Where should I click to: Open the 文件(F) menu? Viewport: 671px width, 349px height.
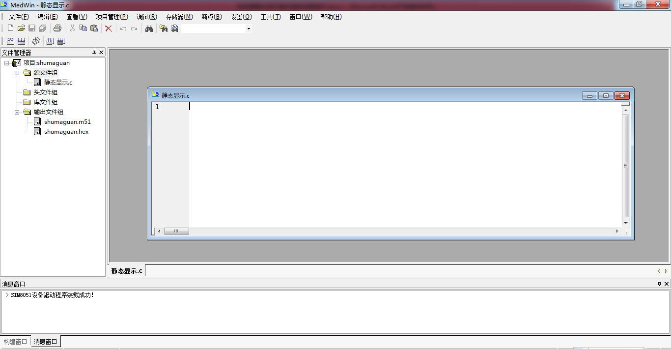[19, 17]
